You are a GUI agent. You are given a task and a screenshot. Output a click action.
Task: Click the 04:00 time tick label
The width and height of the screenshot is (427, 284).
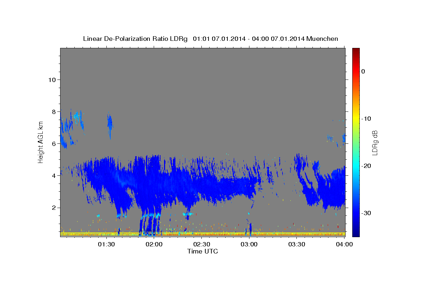pyautogui.click(x=344, y=244)
